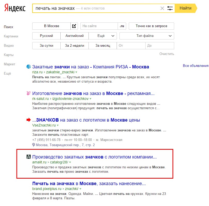209x206 pixels.
Task: Toggle the В Москве region filter
Action: click(51, 26)
